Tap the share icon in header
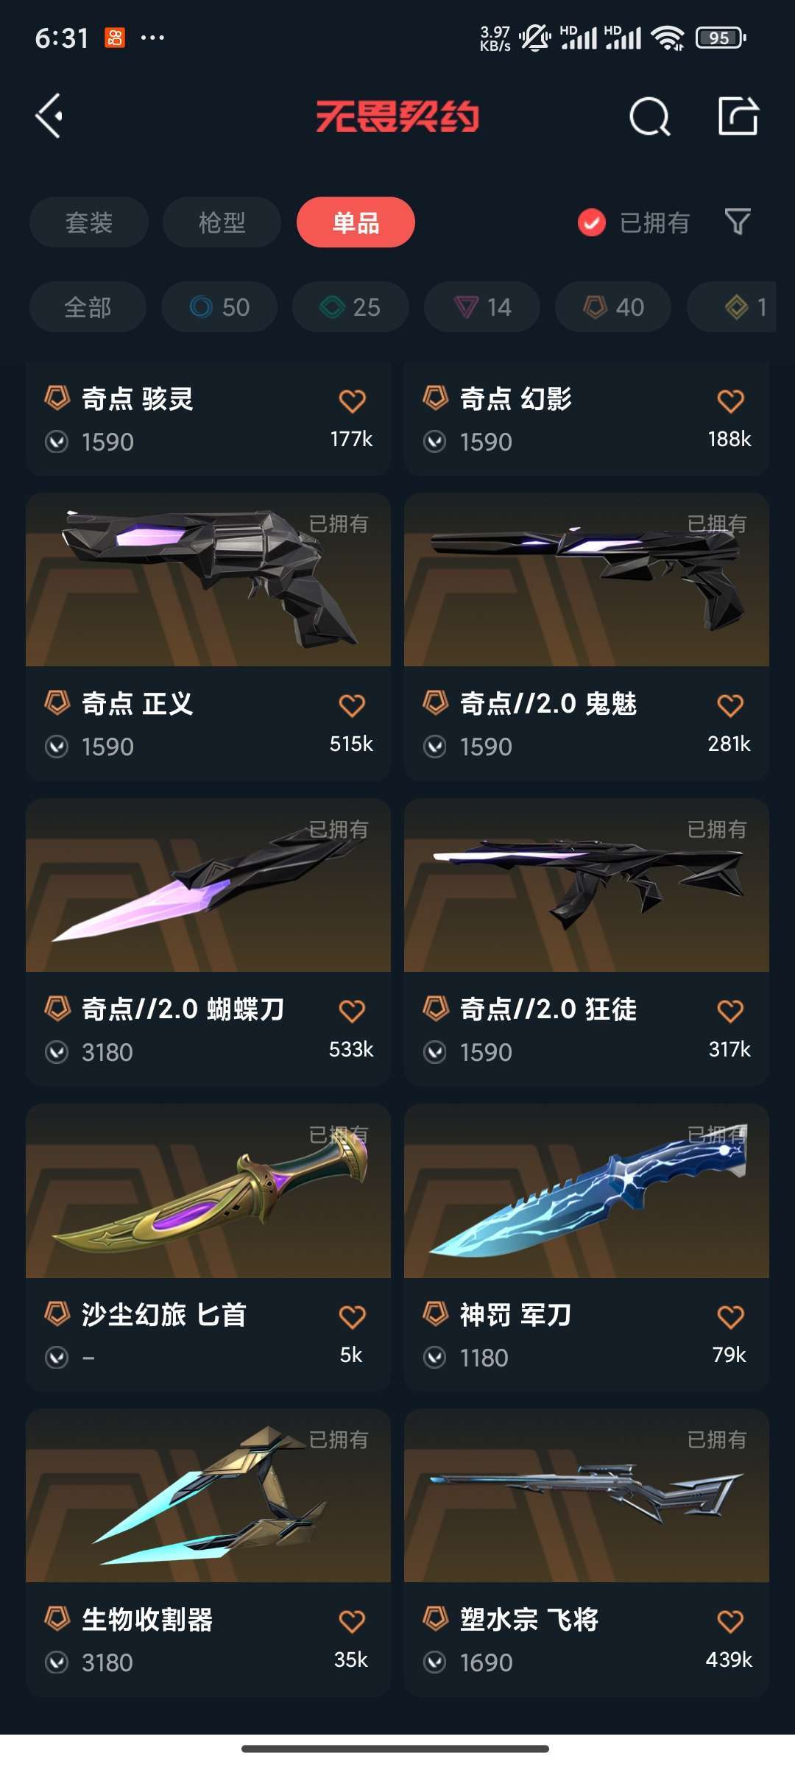The image size is (795, 1767). (738, 116)
